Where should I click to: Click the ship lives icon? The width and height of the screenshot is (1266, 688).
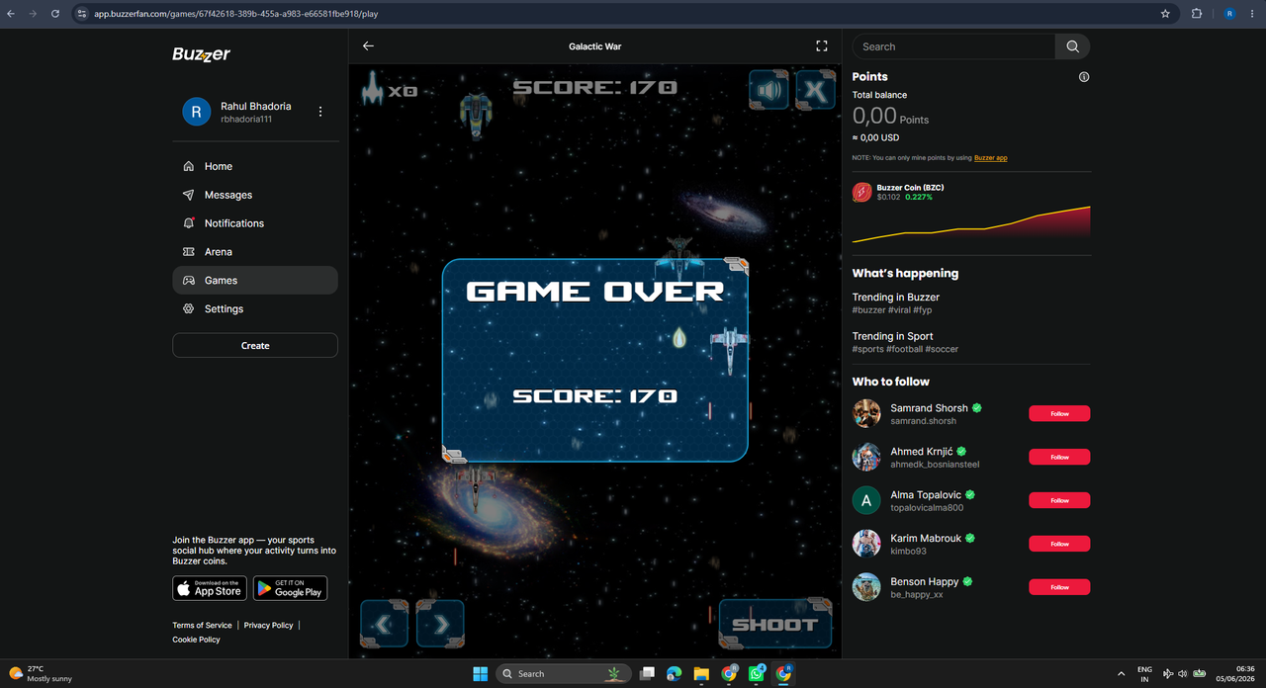[372, 89]
